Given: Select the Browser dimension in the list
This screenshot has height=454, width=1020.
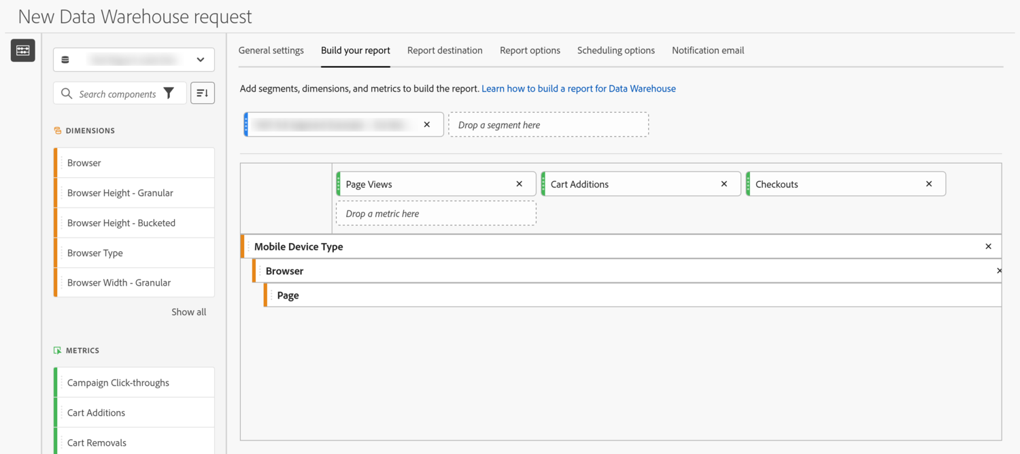Looking at the screenshot, I should click(x=134, y=163).
